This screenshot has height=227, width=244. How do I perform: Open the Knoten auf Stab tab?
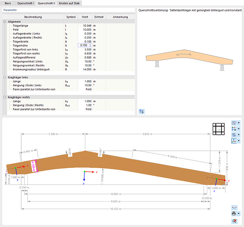coord(69,3)
